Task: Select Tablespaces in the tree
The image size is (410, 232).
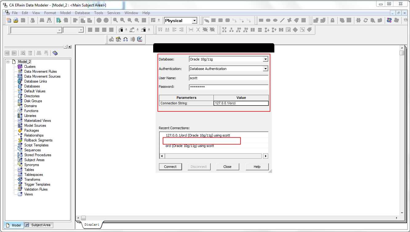Action: [34, 175]
